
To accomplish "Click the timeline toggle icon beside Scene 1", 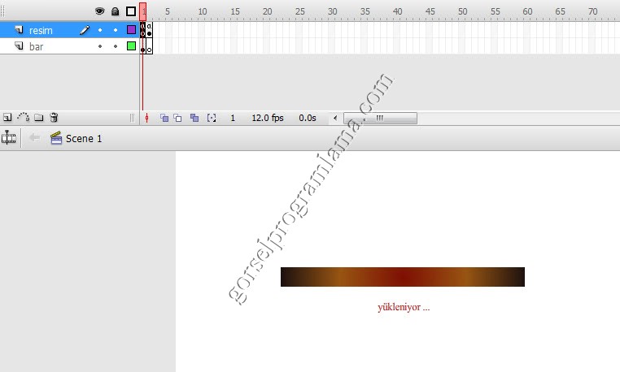I will (9, 138).
